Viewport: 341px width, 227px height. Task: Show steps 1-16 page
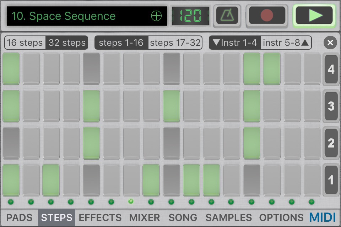point(121,43)
